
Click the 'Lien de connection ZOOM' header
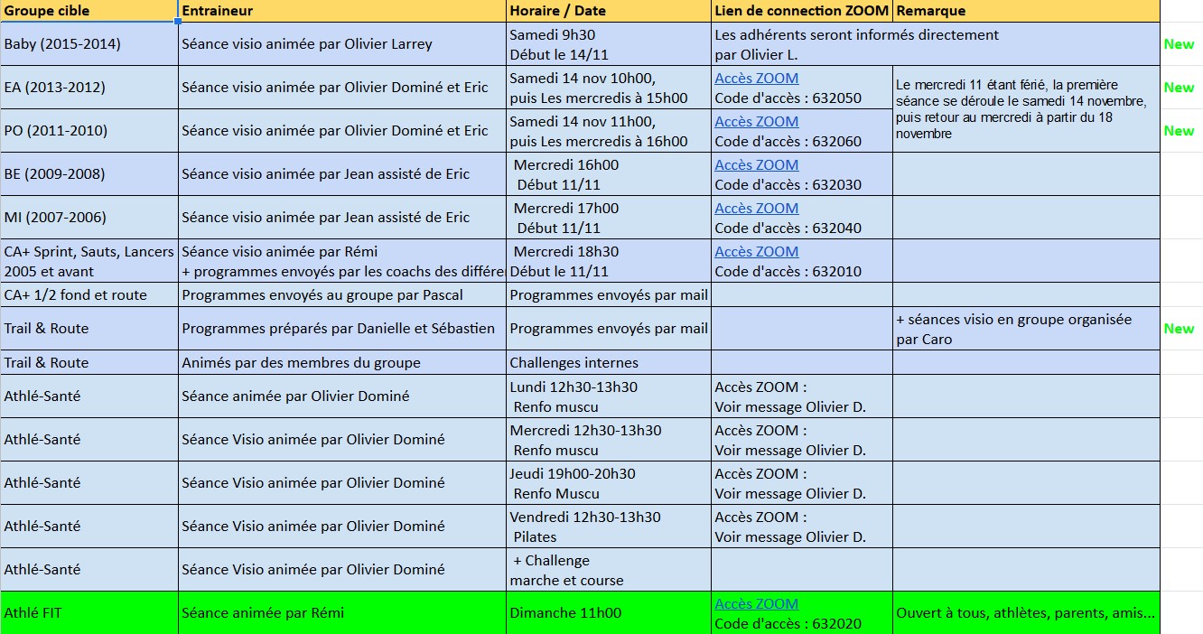pyautogui.click(x=802, y=11)
